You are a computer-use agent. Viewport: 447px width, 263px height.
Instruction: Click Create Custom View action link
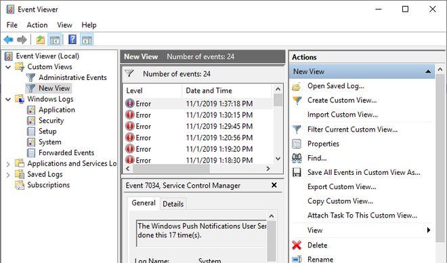(342, 100)
